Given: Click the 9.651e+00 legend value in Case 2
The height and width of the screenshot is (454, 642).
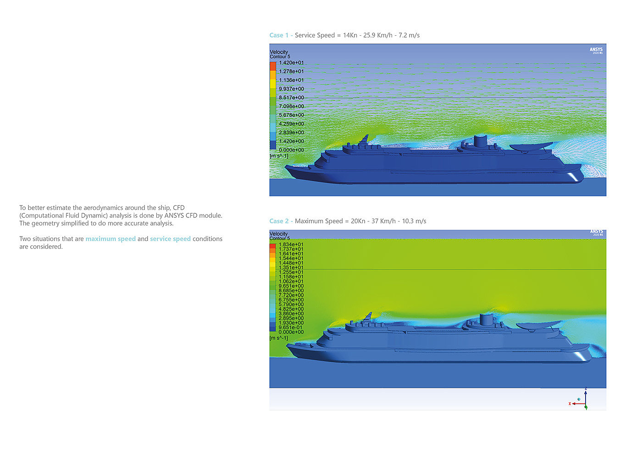Looking at the screenshot, I should click(291, 286).
